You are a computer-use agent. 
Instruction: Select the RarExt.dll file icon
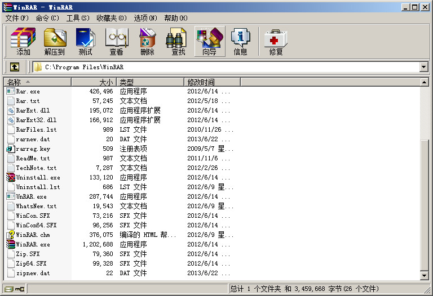pos(11,110)
